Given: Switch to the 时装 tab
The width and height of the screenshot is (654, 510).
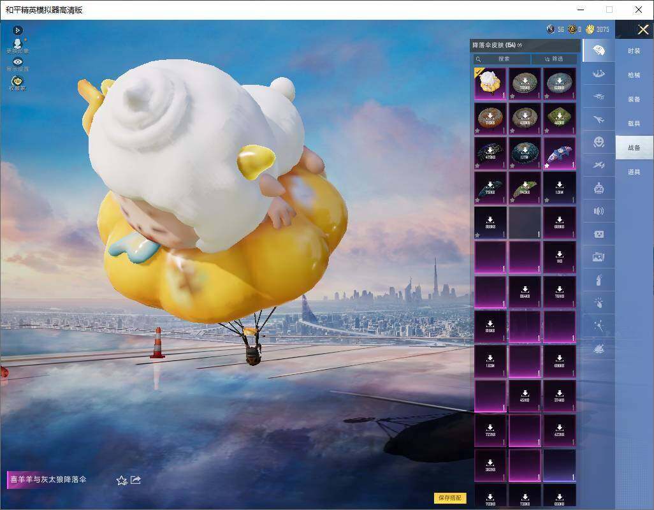Looking at the screenshot, I should coord(634,51).
